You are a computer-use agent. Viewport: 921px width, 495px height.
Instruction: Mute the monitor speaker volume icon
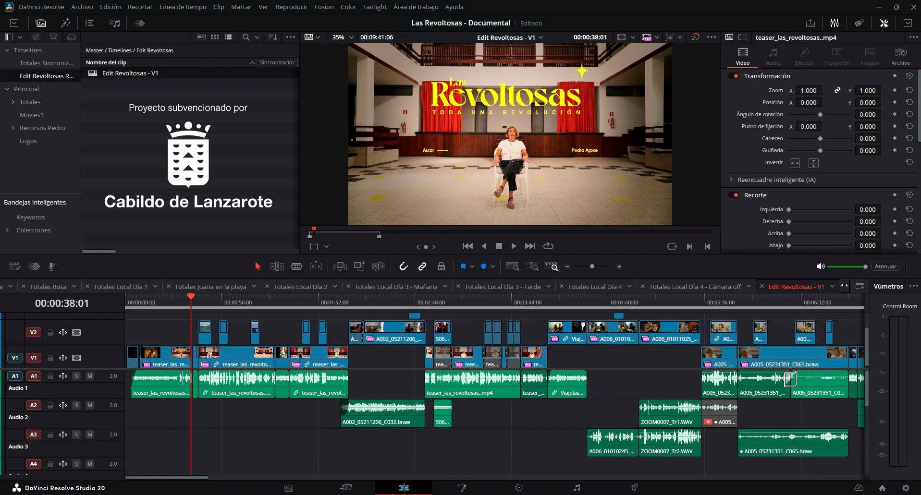click(821, 266)
